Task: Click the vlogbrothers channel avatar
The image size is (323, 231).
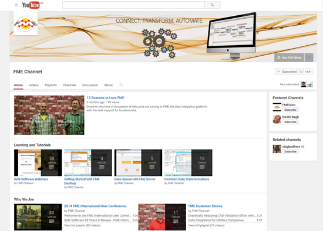Action: click(x=277, y=149)
